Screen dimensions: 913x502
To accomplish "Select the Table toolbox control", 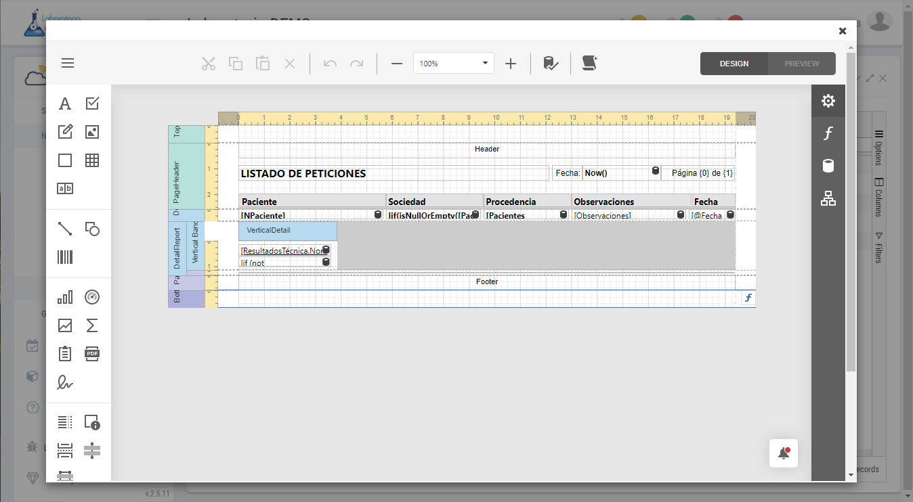I will (92, 160).
